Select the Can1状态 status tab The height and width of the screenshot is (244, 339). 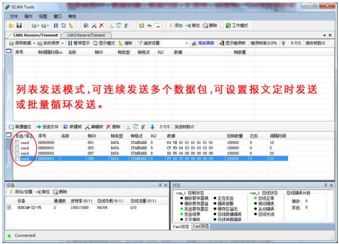(x=181, y=226)
